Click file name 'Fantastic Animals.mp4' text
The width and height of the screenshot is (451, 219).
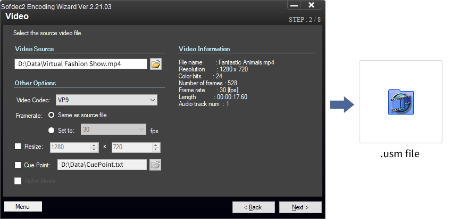[246, 62]
